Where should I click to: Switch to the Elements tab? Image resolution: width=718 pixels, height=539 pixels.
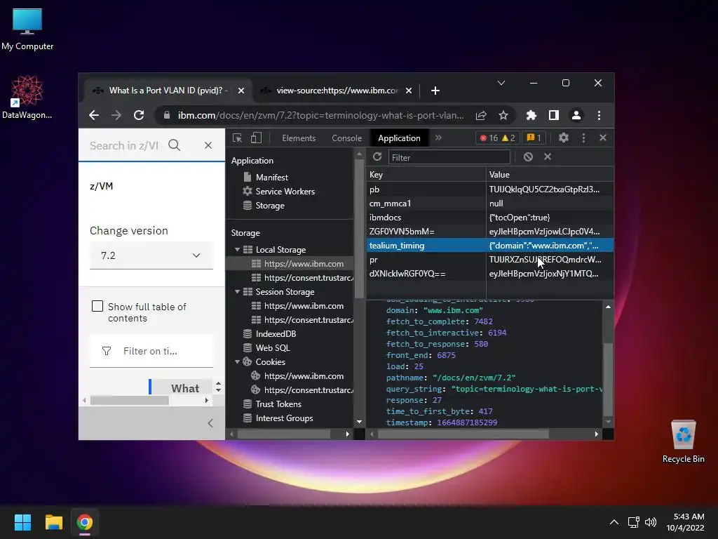[299, 138]
